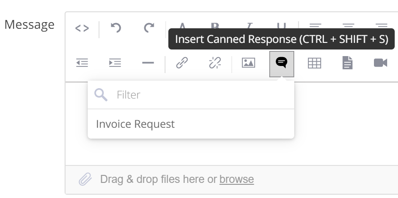Click the magnifier search icon in filter

(x=101, y=95)
